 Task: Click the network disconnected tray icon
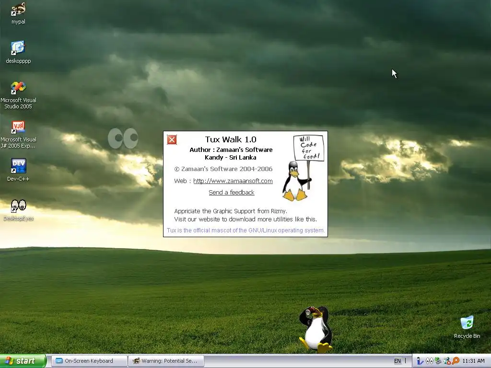click(x=447, y=361)
